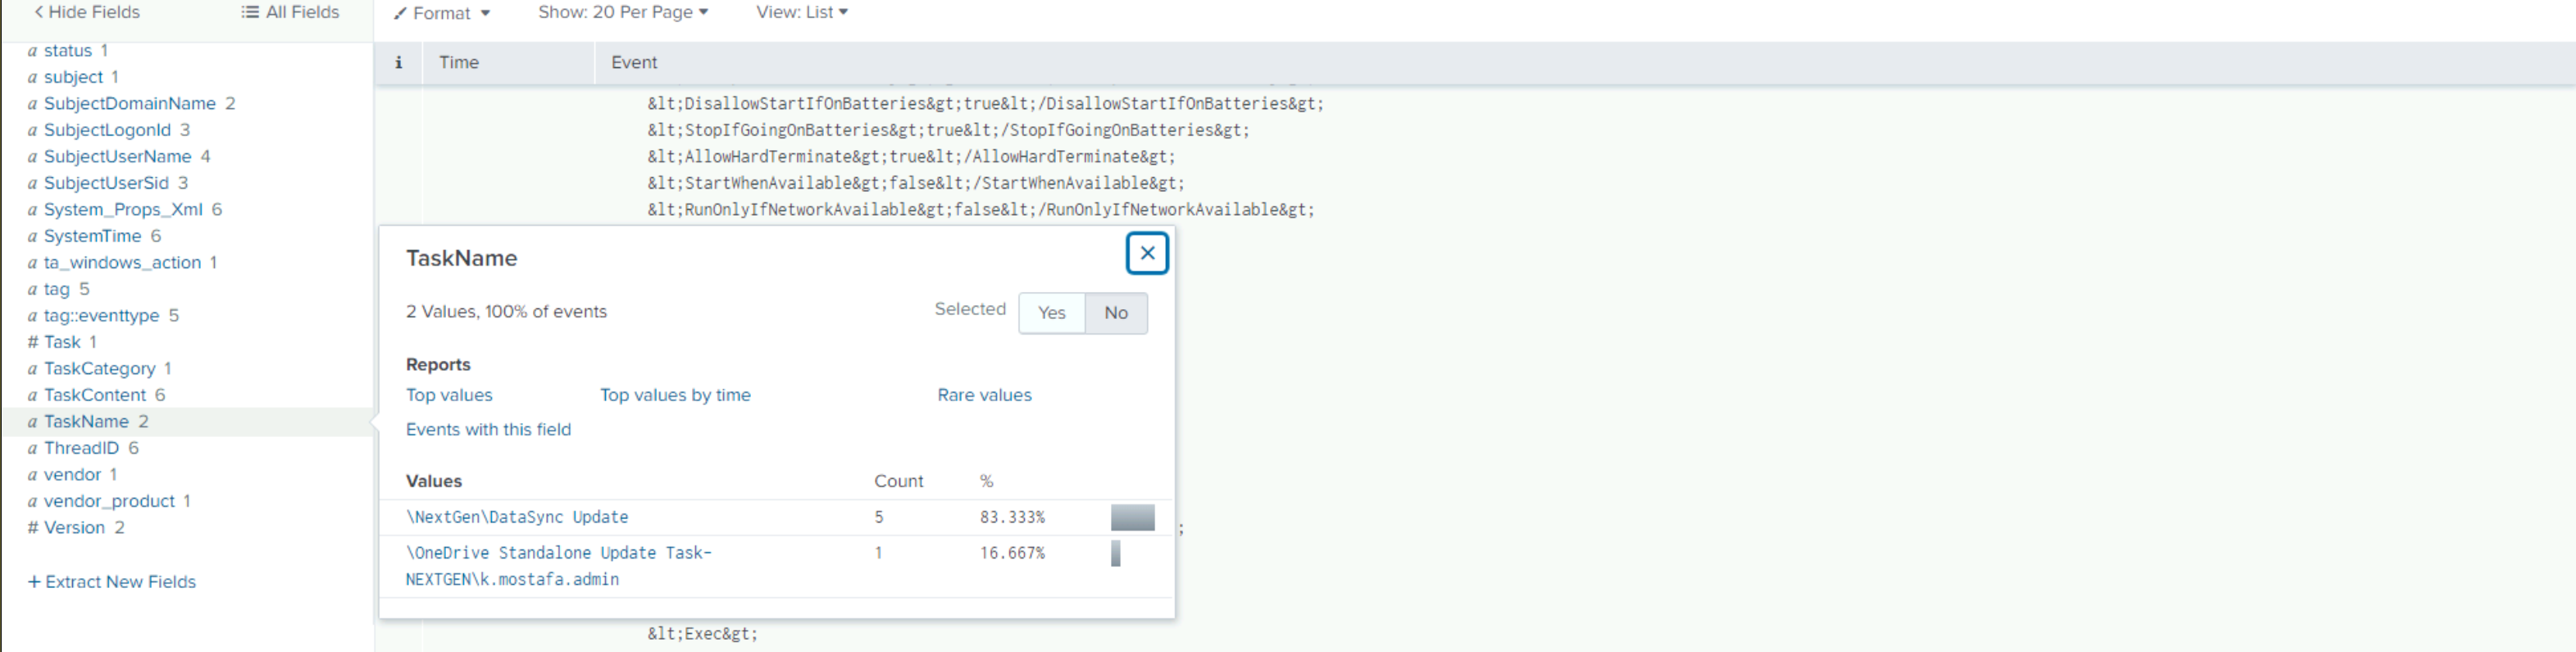Screen dimensions: 2576x652
Task: Open the Top values report
Action: 449,395
